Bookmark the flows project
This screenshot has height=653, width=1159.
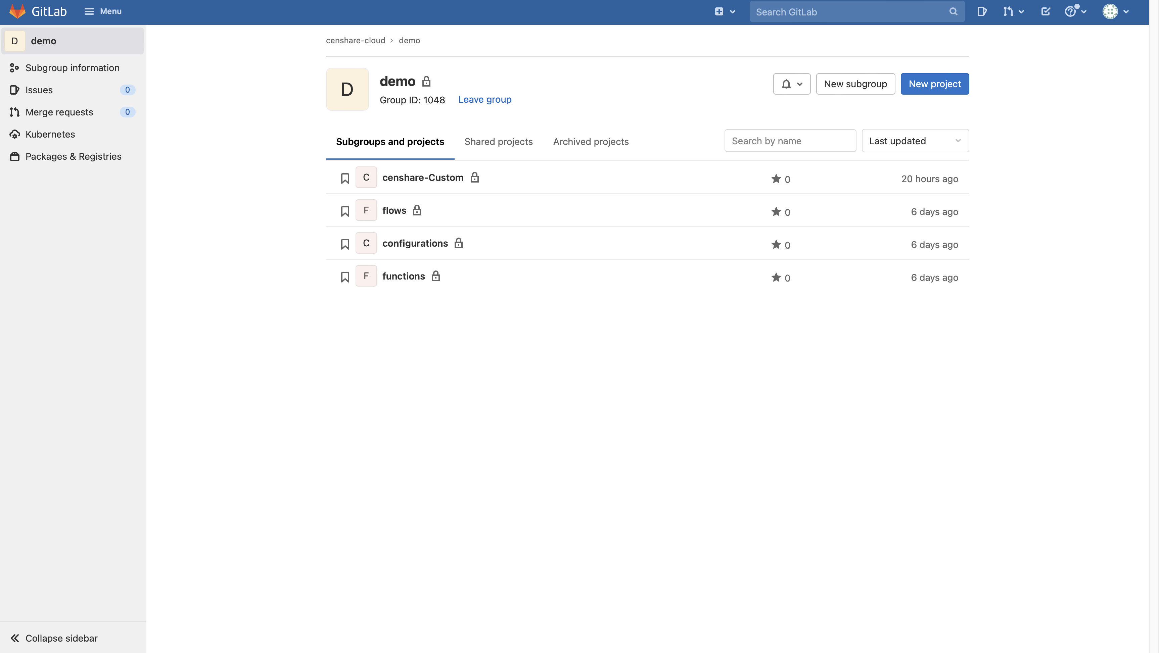click(x=344, y=210)
